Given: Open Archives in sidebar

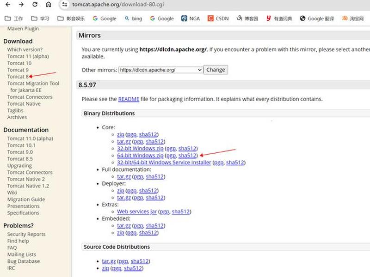Looking at the screenshot, I should coord(17,117).
